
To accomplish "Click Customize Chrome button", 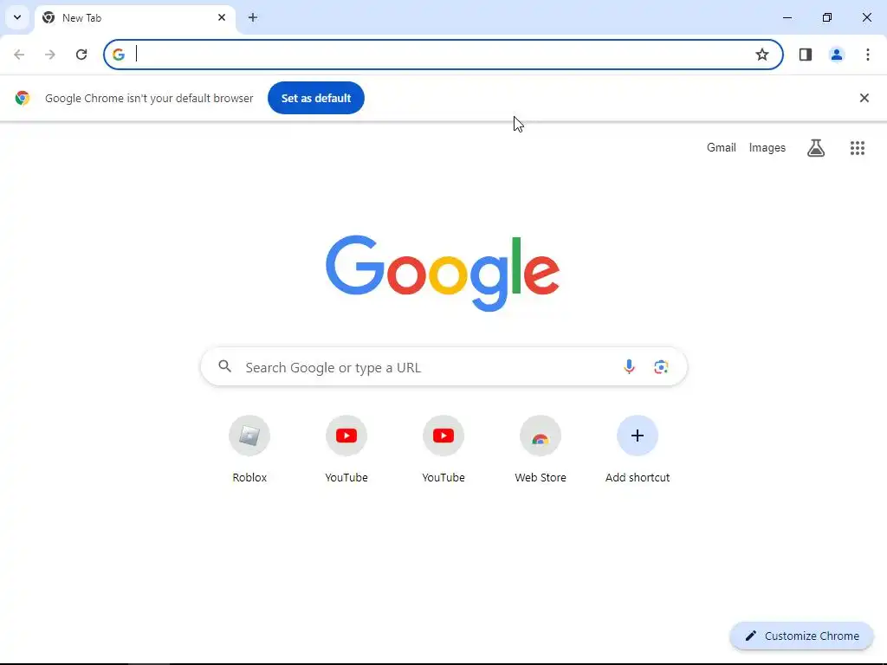I will [801, 636].
